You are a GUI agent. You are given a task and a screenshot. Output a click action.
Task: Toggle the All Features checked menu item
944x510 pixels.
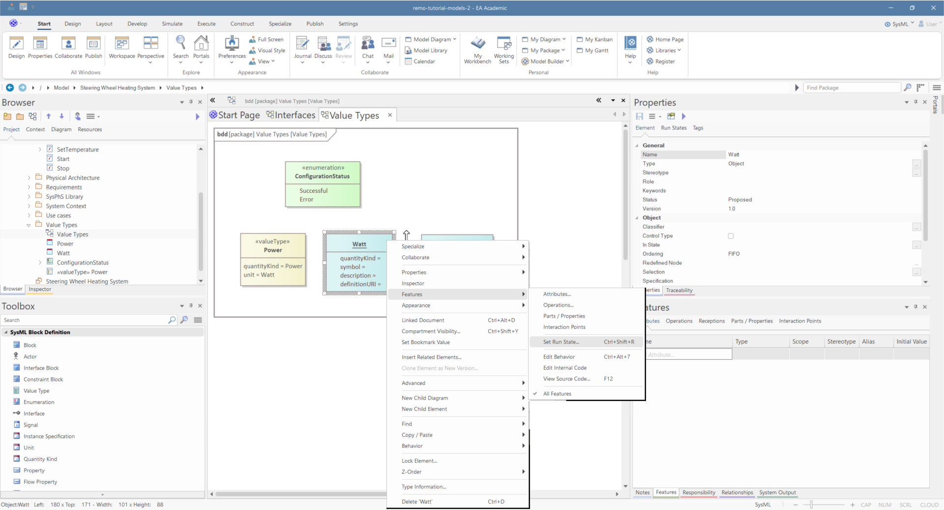[557, 394]
